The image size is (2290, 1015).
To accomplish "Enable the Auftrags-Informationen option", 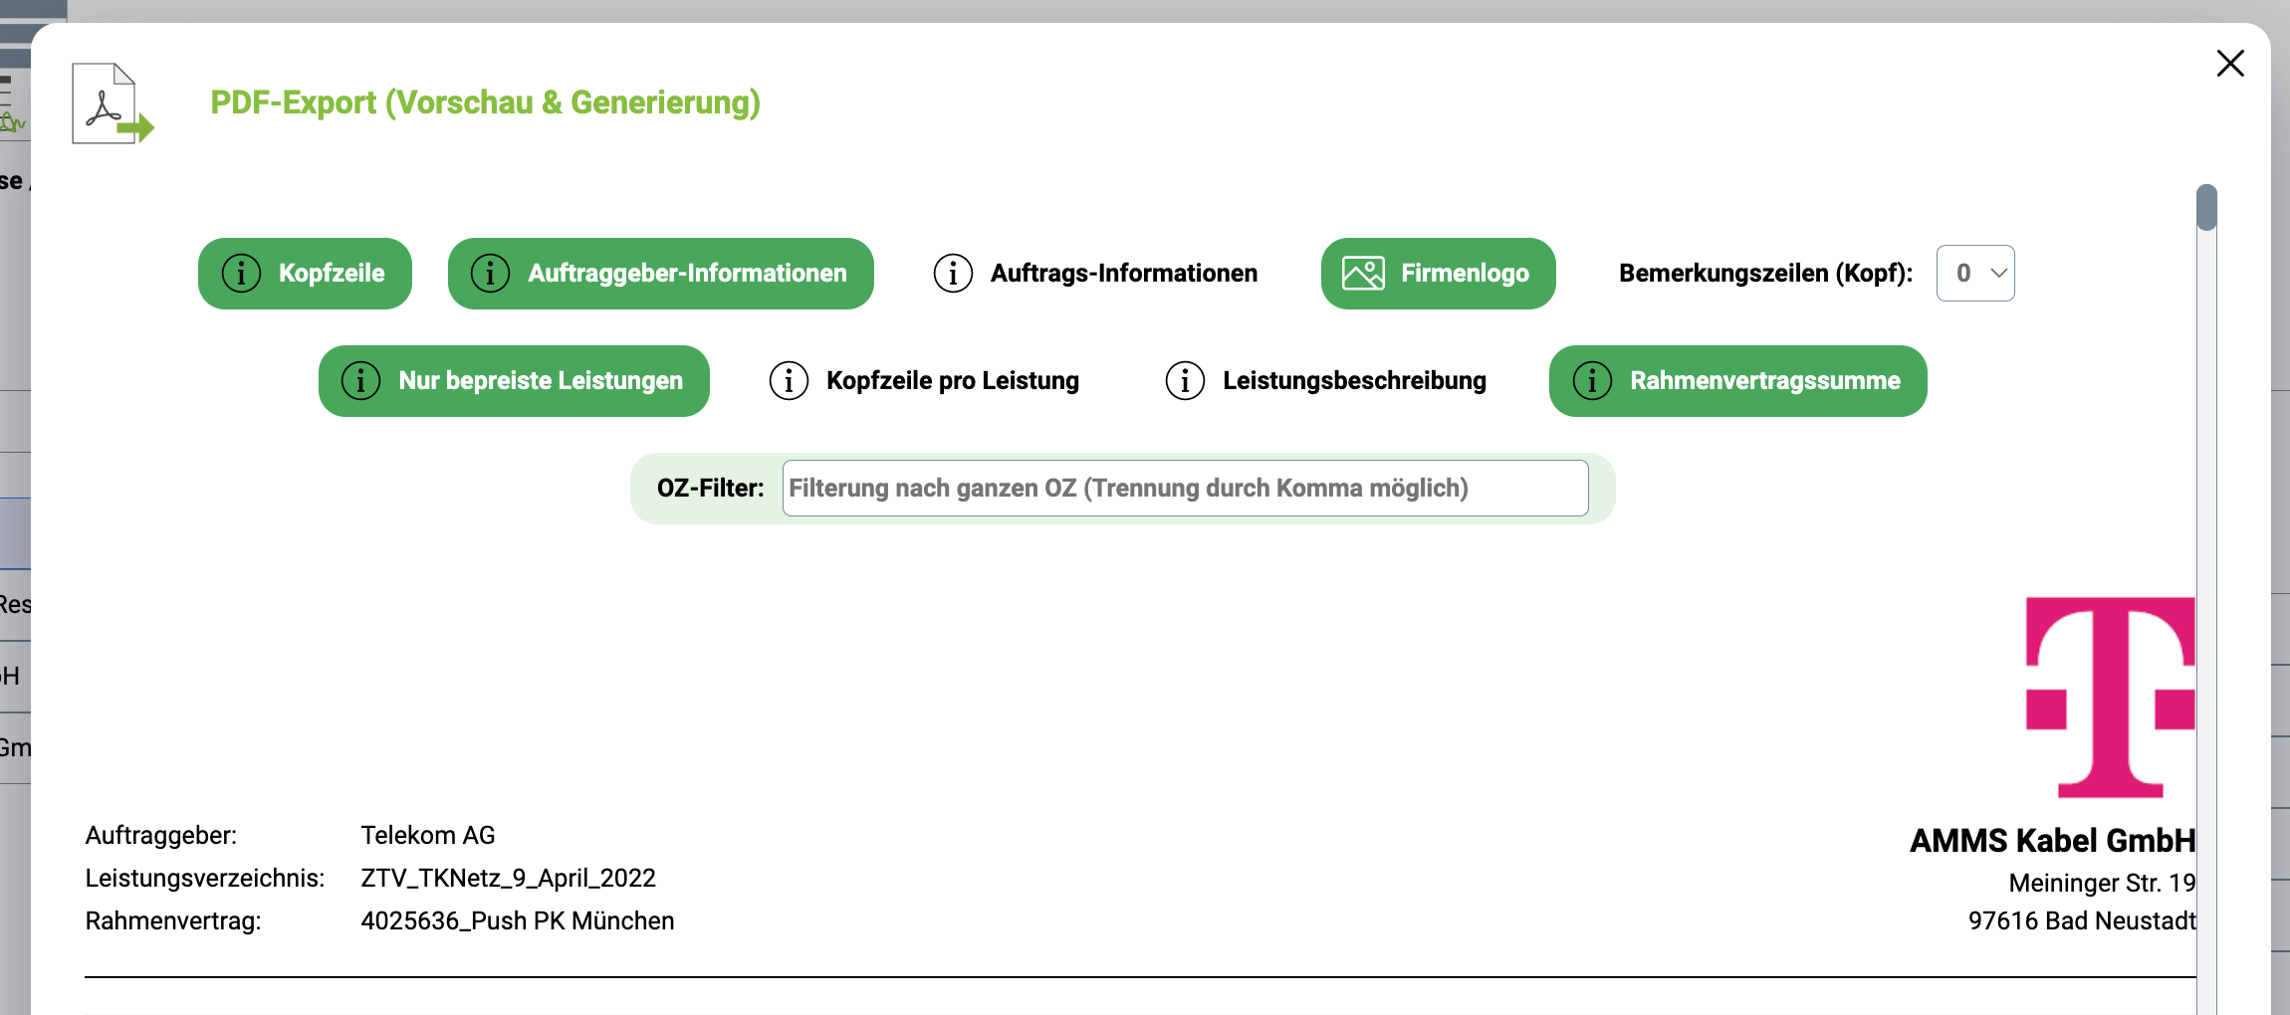I will pyautogui.click(x=1123, y=274).
